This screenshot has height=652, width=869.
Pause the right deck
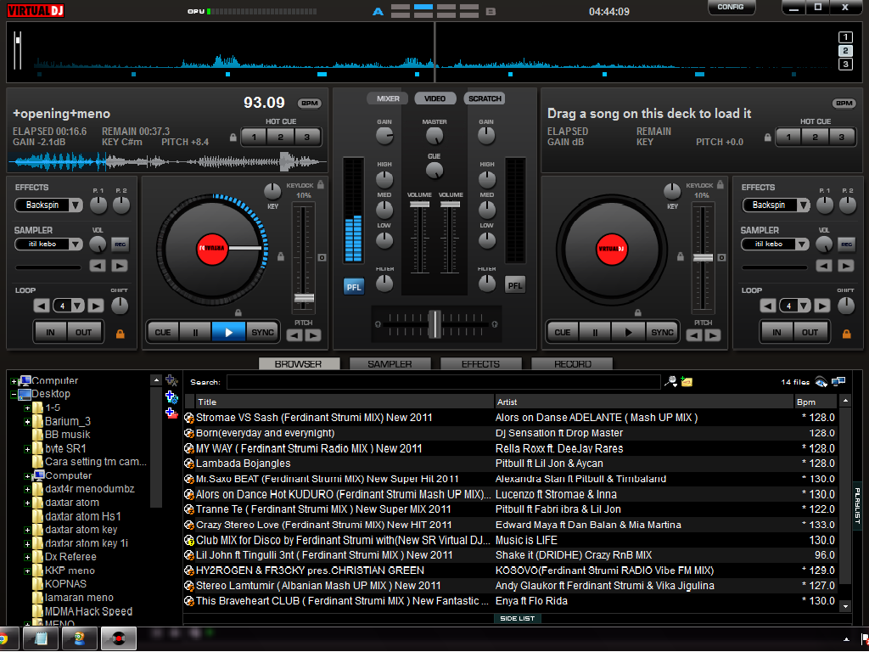tap(595, 332)
